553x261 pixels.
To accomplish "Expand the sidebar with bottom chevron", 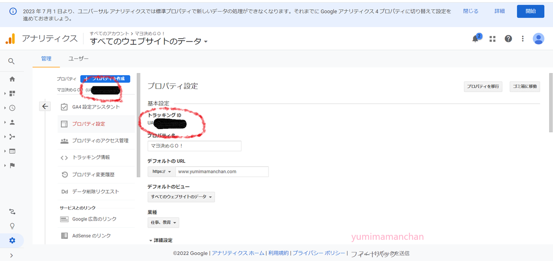I will tap(12, 255).
